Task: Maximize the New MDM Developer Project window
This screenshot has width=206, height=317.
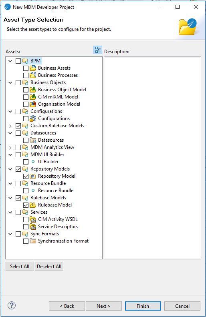Action: coord(178,7)
